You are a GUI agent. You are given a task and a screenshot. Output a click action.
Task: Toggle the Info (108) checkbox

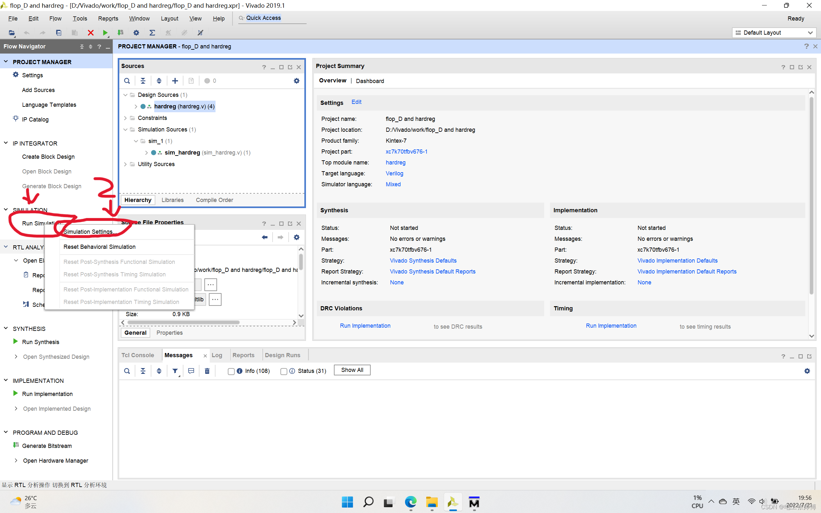point(231,371)
